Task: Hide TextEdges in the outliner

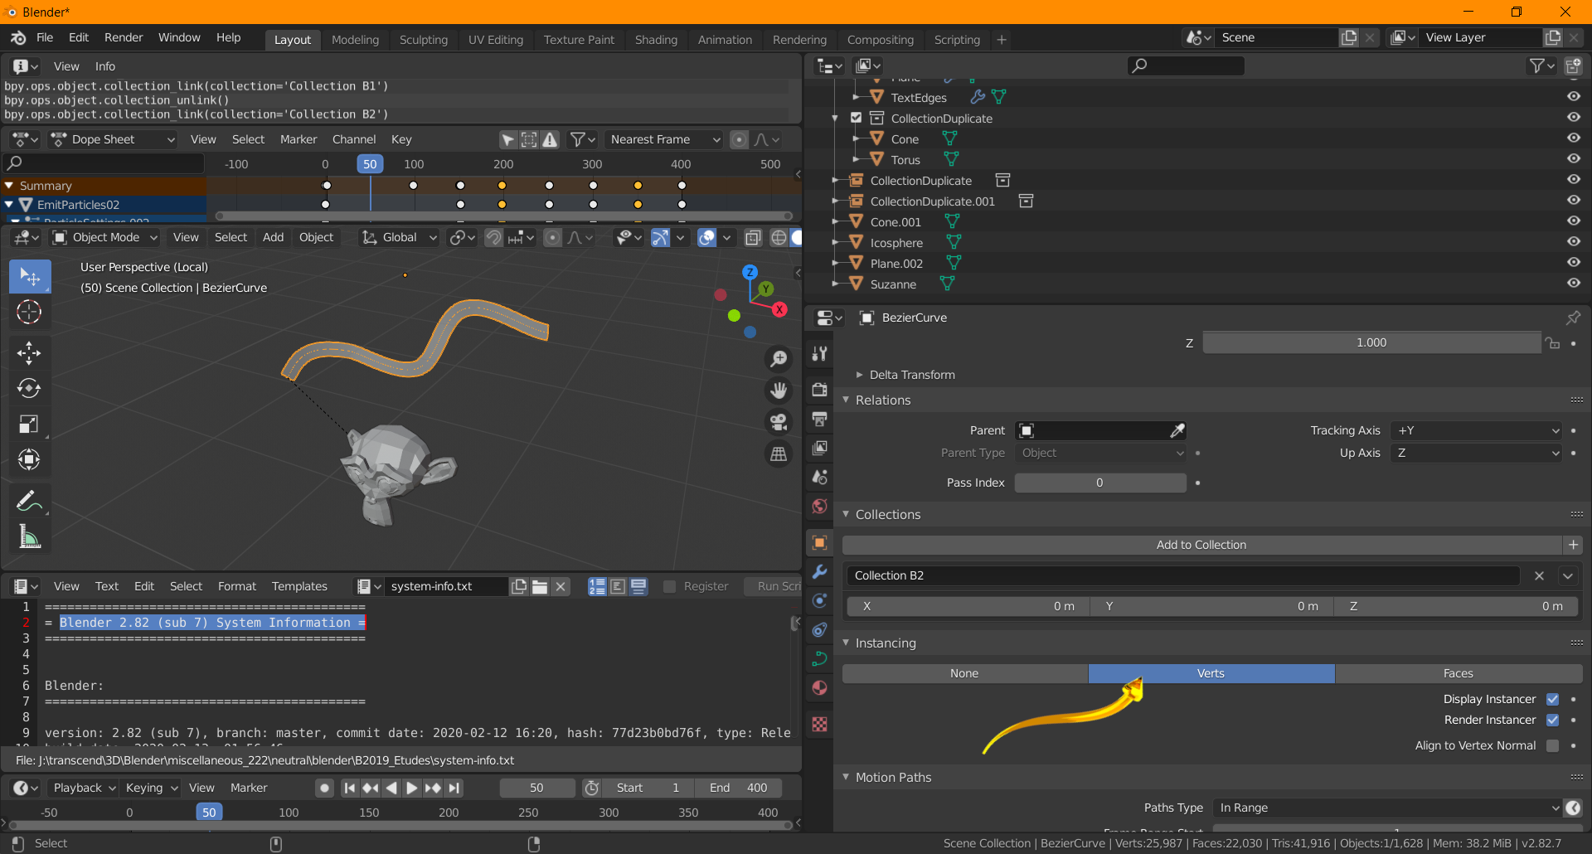Action: 1573,96
